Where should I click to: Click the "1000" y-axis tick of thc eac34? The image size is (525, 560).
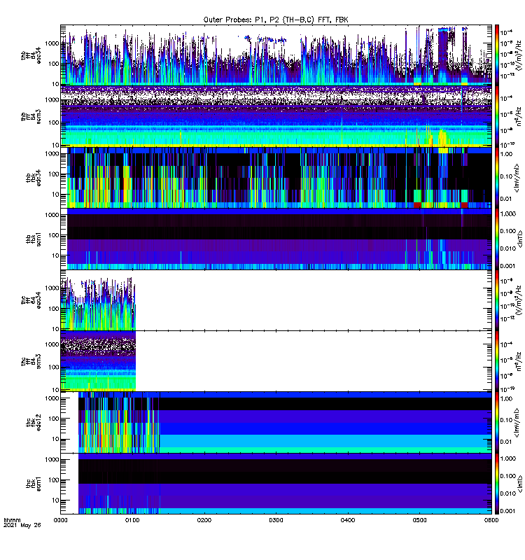click(52, 288)
